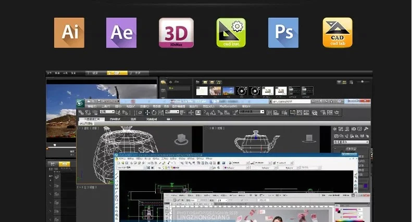Toggle the photo filter in library toolbar
The image size is (412, 222).
(x=212, y=82)
